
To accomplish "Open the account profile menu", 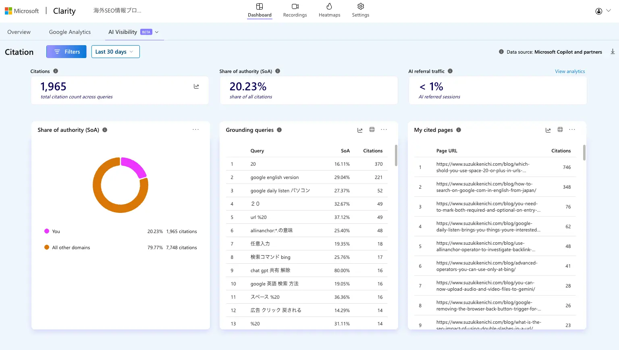I will click(603, 11).
